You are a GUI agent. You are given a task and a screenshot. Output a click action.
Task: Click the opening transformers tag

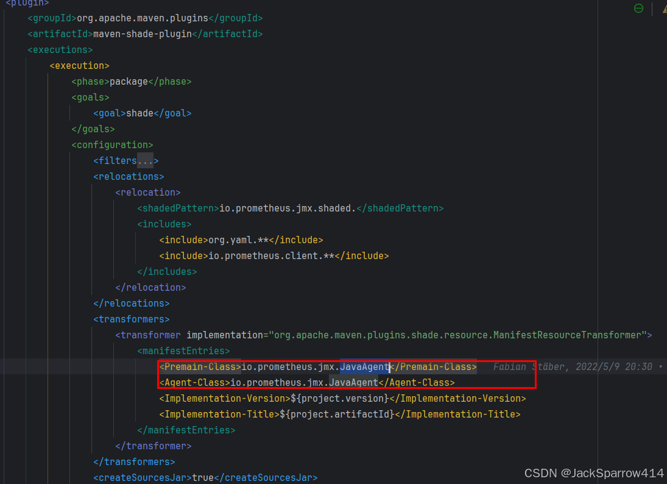click(132, 319)
